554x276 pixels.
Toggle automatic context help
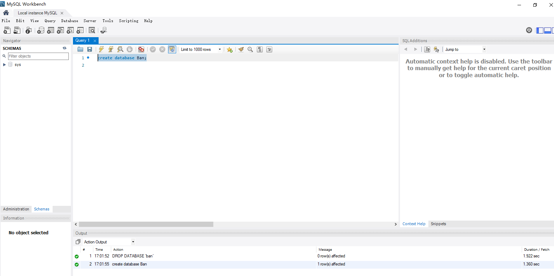coord(436,49)
